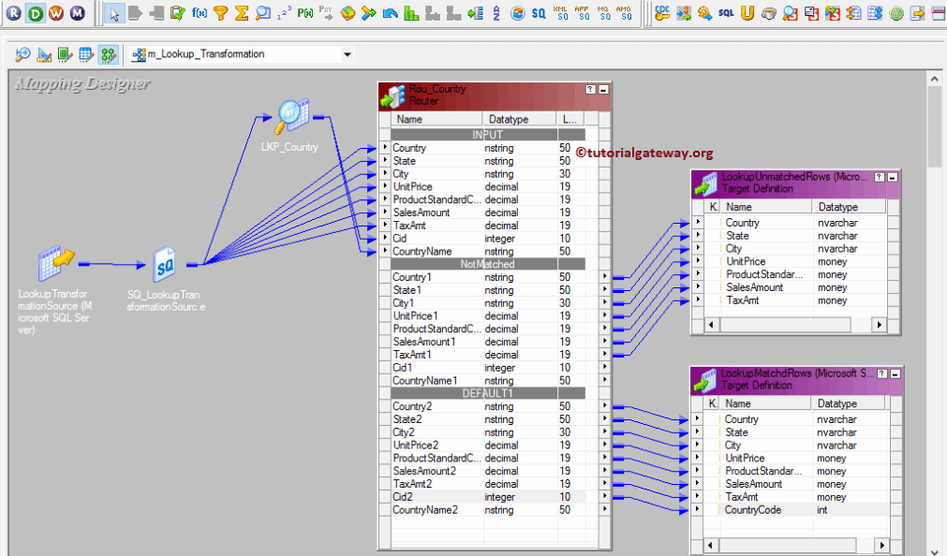Create a Rank transformation with P(x) icon

305,13
